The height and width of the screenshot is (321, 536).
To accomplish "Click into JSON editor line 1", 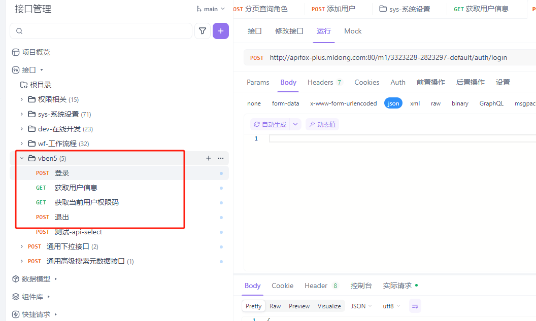I will point(403,138).
